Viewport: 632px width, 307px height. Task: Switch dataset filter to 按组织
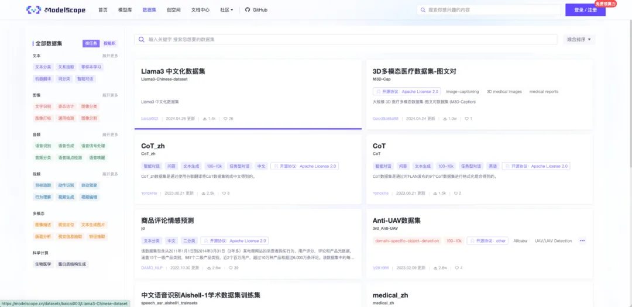click(109, 43)
